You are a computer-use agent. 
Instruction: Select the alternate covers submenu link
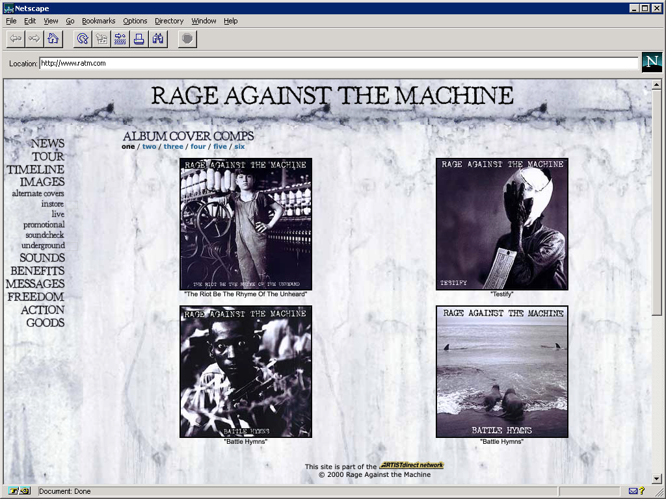[x=38, y=194]
